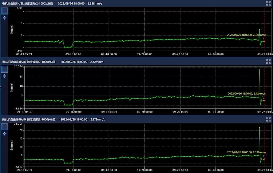The image size is (273, 173).
Task: Maximize the 抛丸机驱动端3H chart panel
Action: click(268, 61)
